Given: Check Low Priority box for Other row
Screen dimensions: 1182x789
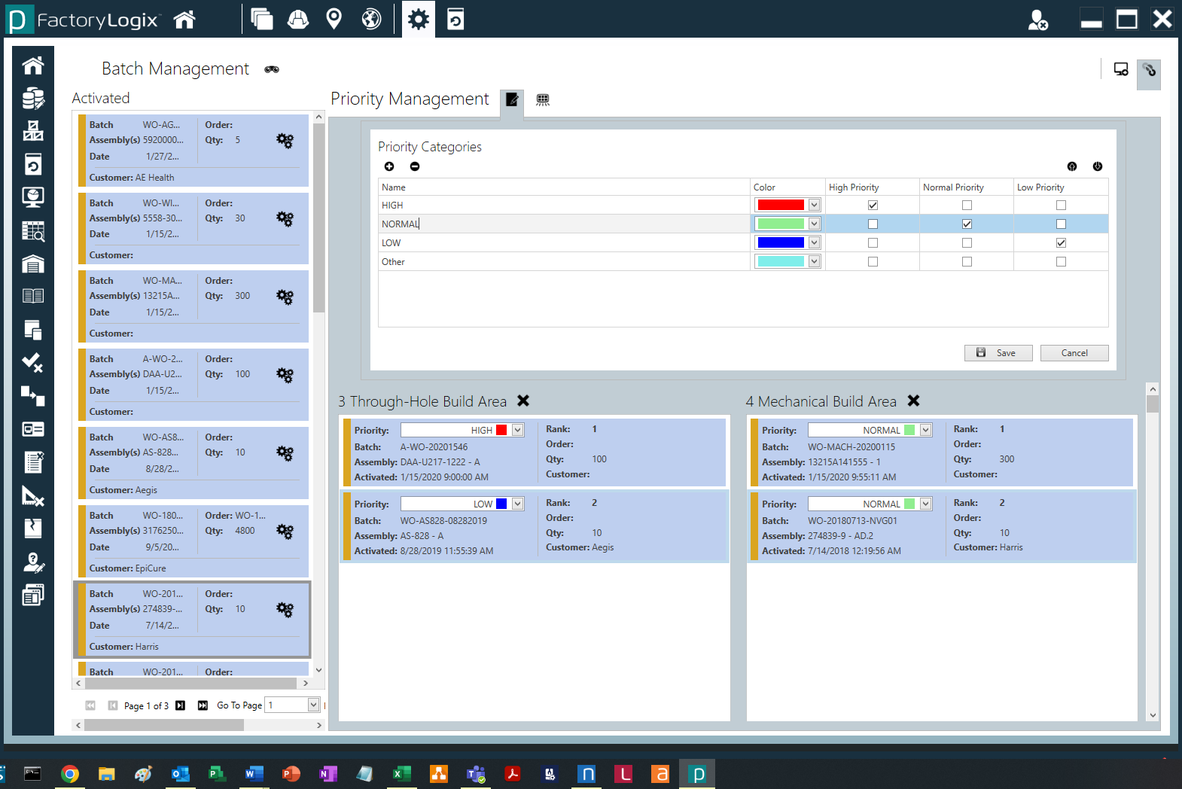Looking at the screenshot, I should (1061, 262).
